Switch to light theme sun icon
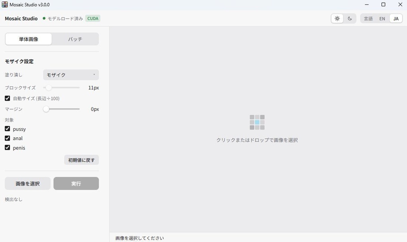This screenshot has height=242, width=407. 337,18
